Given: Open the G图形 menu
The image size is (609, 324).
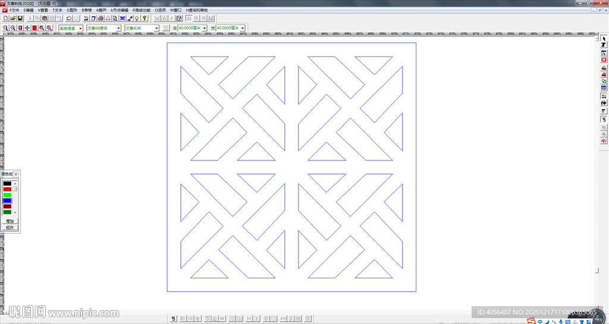Looking at the screenshot, I should (72, 10).
